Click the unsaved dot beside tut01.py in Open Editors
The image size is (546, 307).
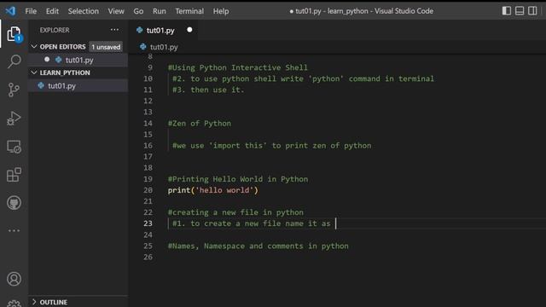click(47, 60)
